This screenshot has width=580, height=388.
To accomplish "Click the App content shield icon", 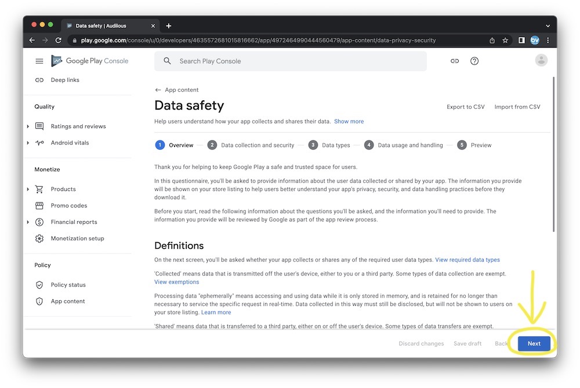I will (39, 302).
